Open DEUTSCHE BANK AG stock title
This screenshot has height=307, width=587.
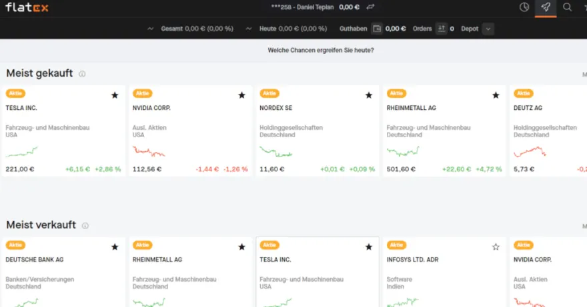click(35, 260)
